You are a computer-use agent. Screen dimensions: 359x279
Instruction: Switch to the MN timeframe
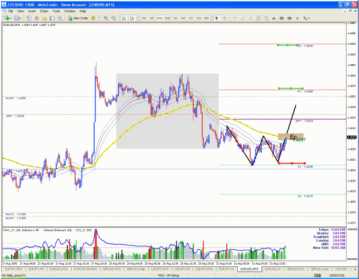pos(206,18)
